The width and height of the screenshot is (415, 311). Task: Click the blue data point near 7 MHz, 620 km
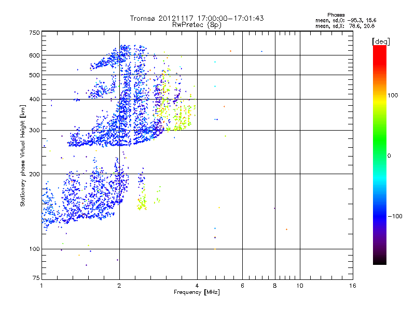(x=262, y=51)
